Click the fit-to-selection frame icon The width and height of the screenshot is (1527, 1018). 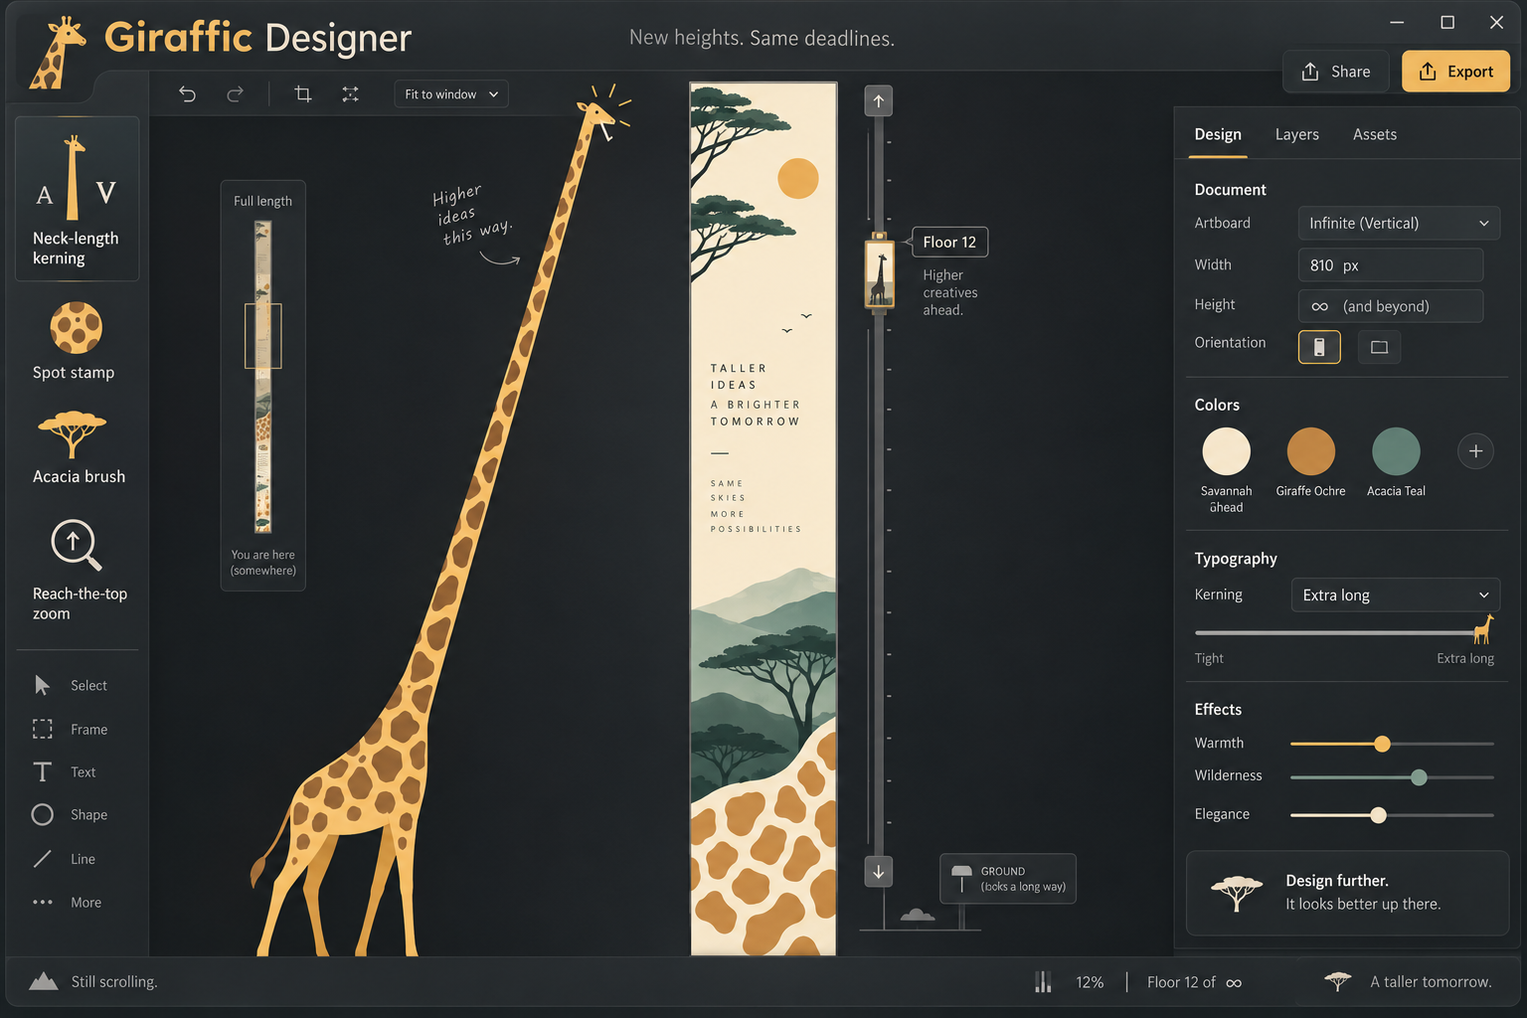[x=351, y=93]
